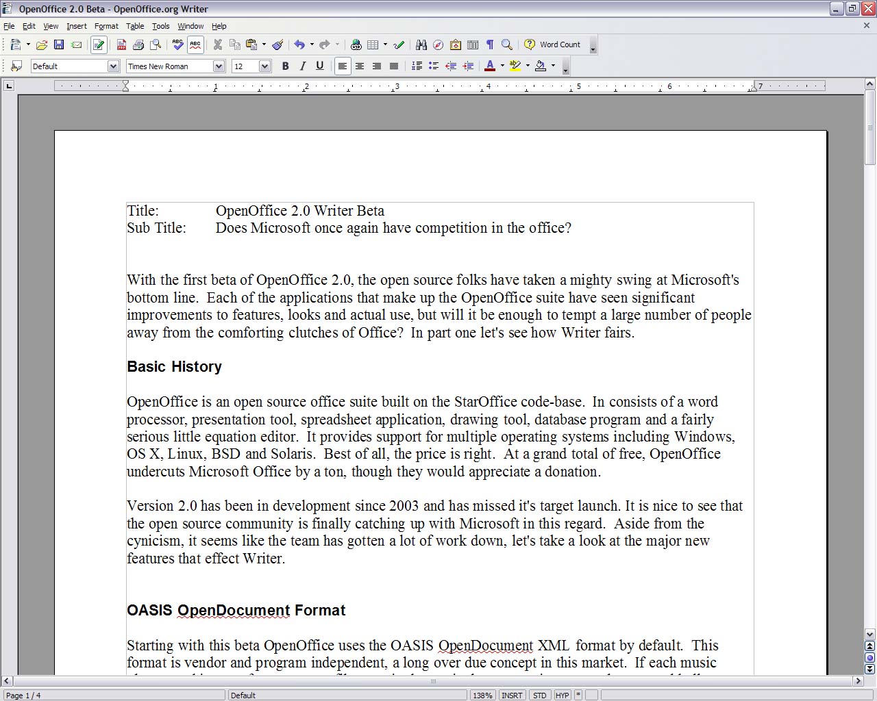Open the Table menu
Viewport: 877px width, 701px height.
(x=135, y=26)
